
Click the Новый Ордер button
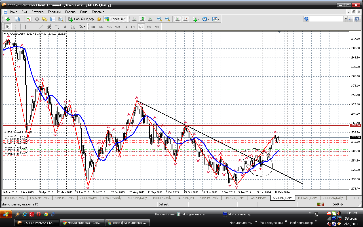click(x=81, y=19)
